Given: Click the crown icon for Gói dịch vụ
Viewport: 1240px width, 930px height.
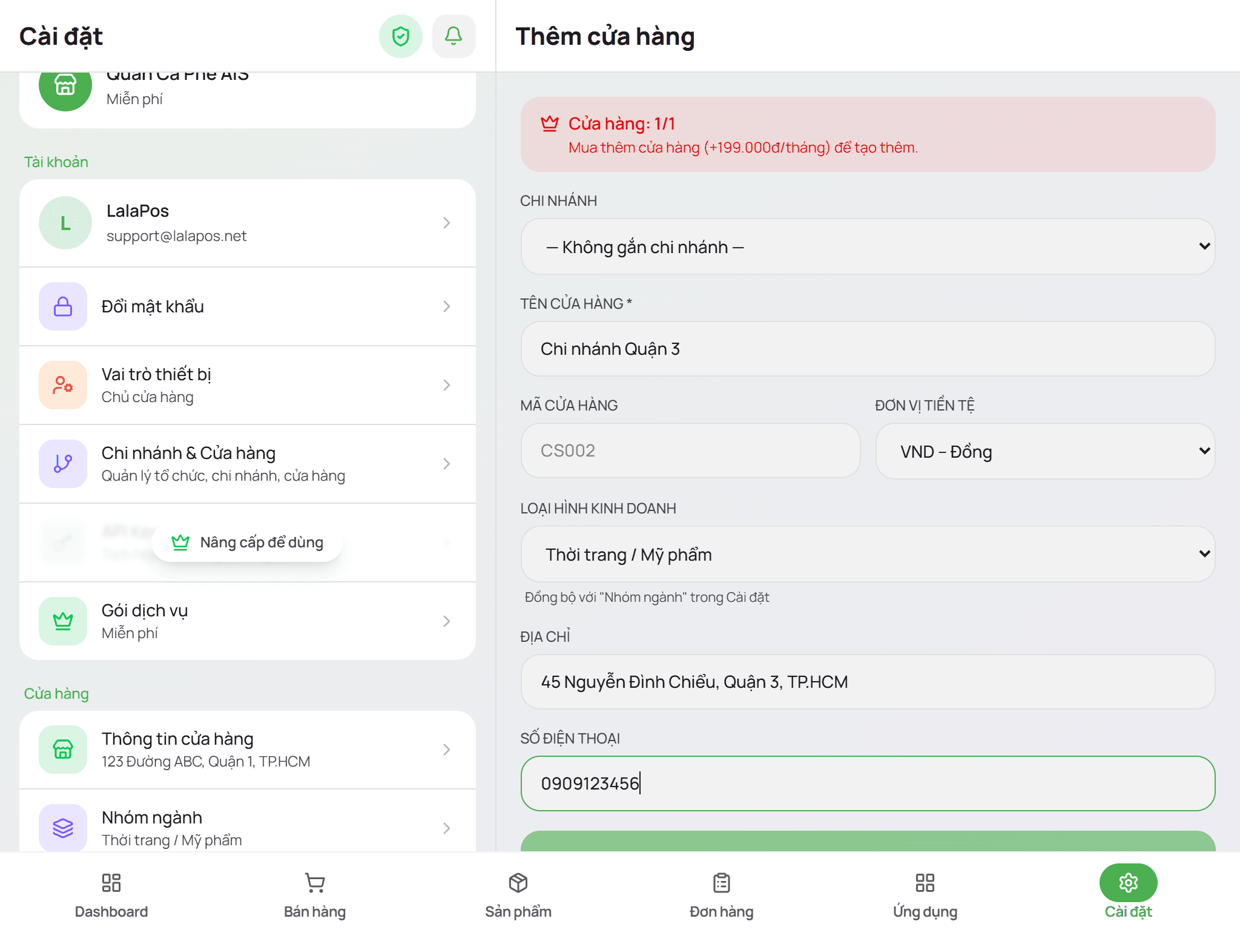Looking at the screenshot, I should point(63,621).
